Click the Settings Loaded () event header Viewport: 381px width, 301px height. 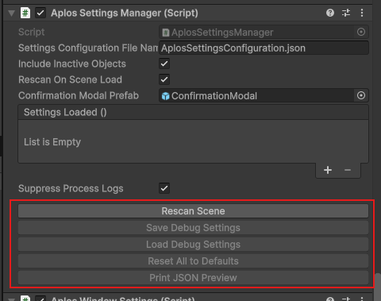193,112
